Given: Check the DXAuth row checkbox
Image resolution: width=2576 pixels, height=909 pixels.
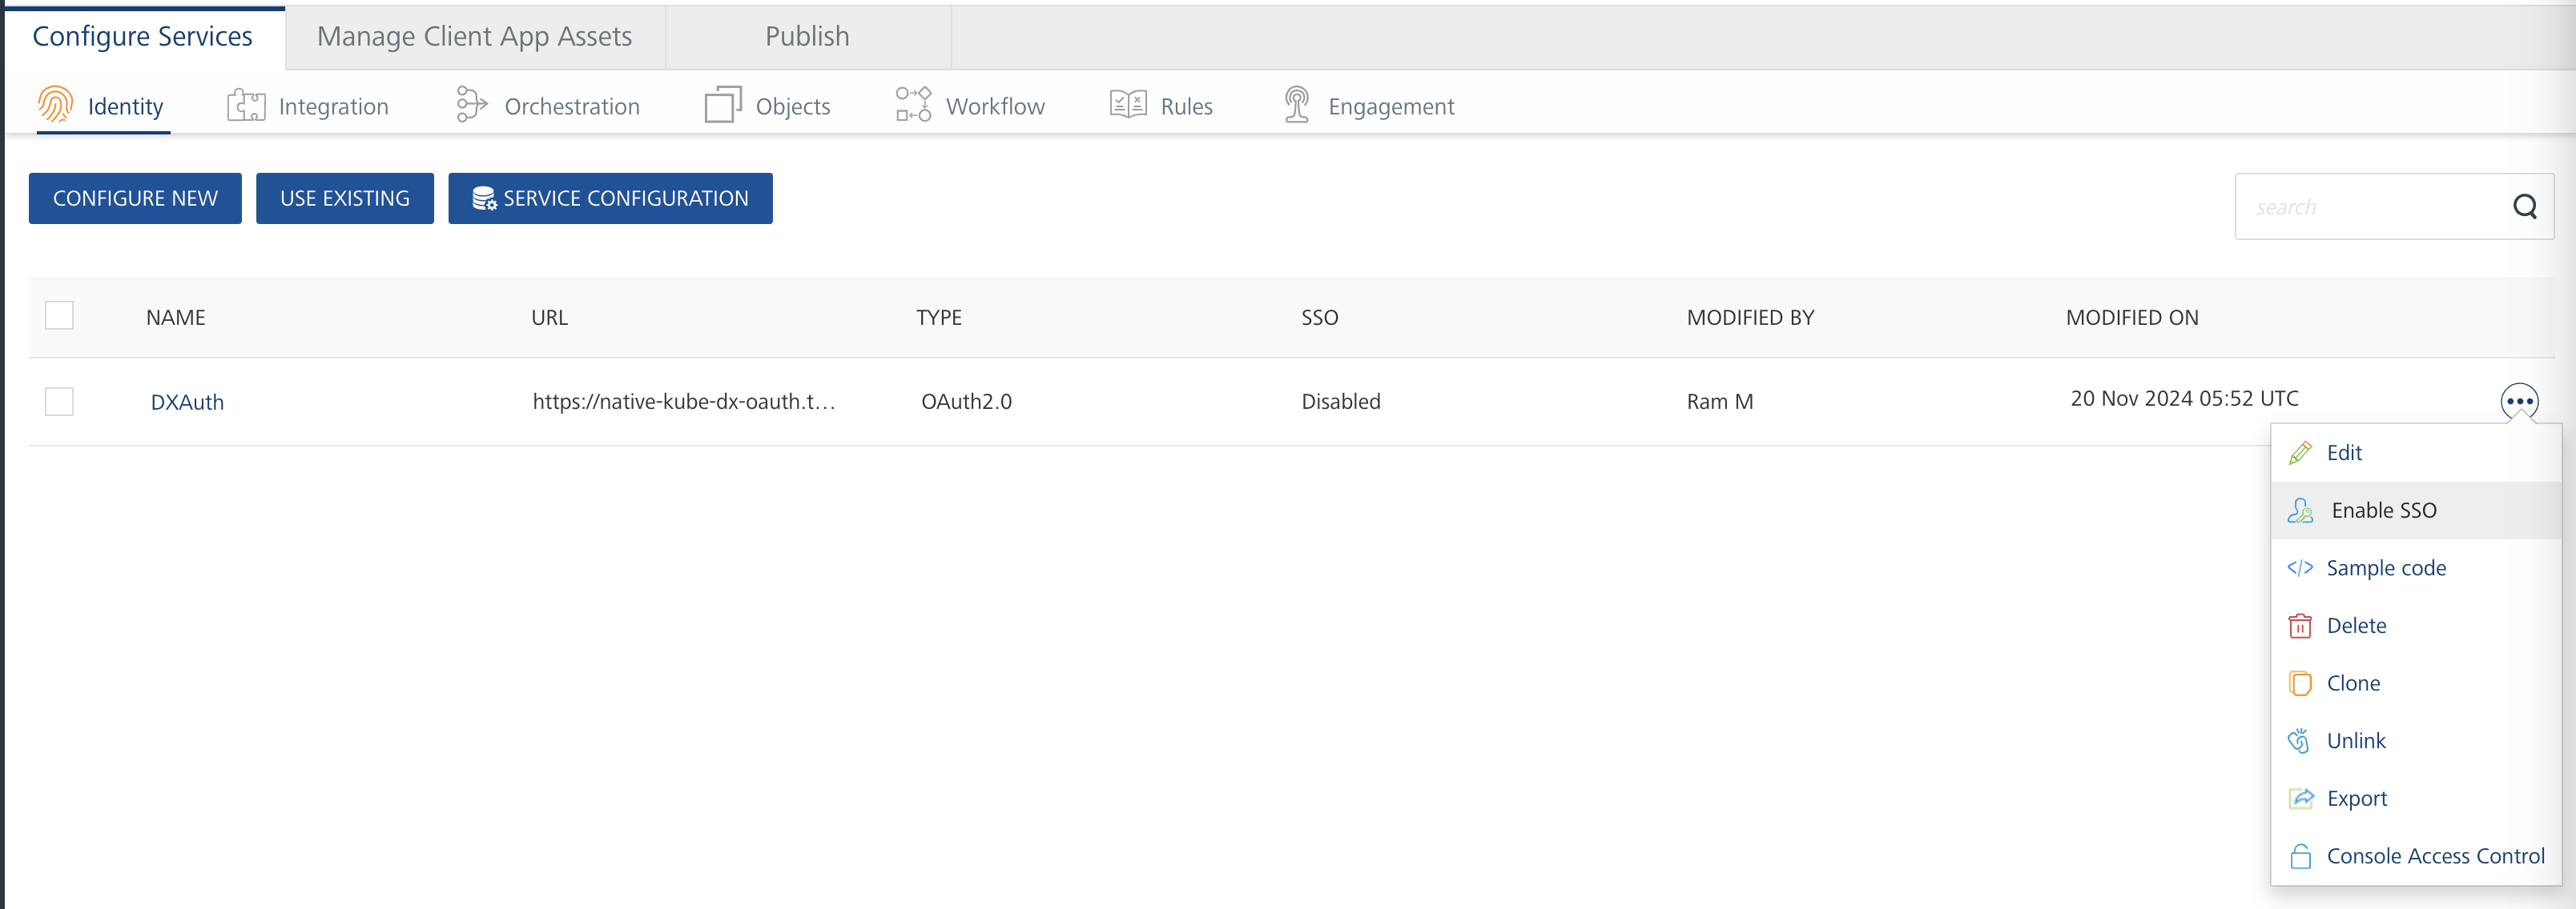Looking at the screenshot, I should (59, 402).
